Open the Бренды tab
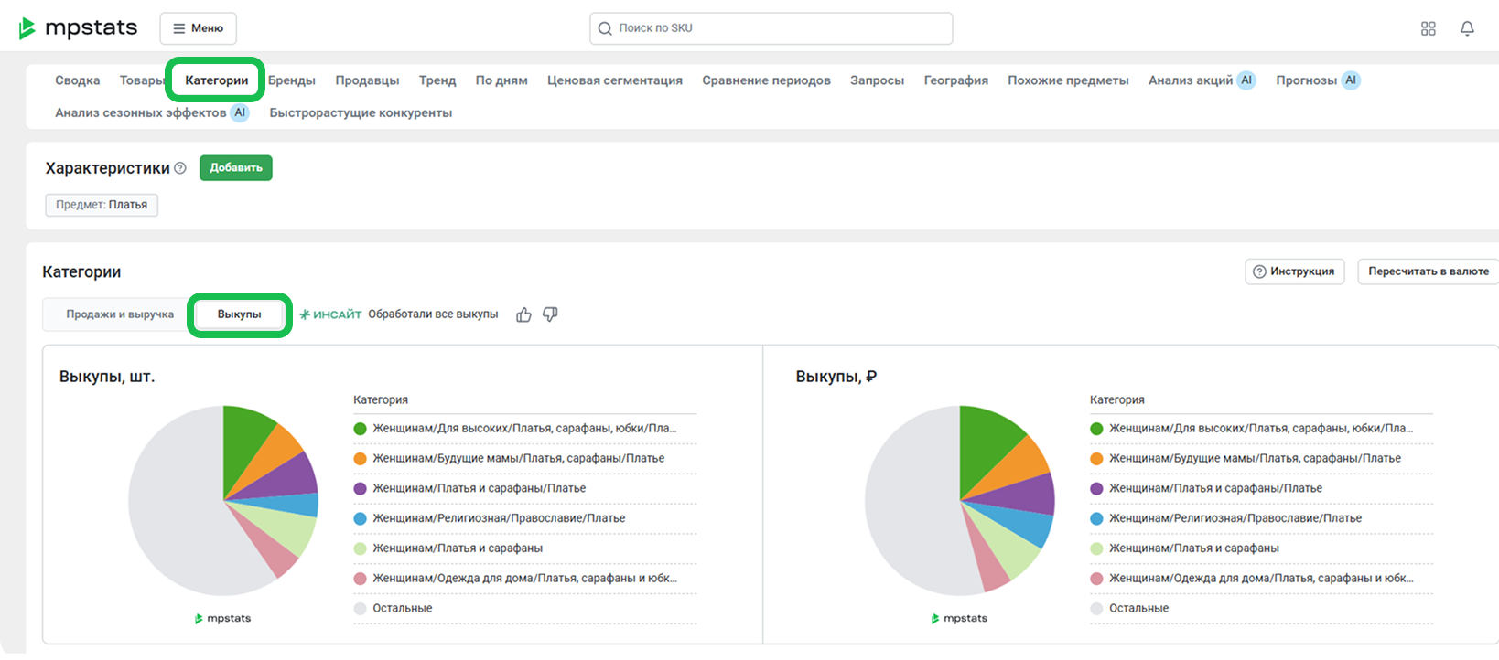Screen dimensions: 1499x660 pos(292,80)
